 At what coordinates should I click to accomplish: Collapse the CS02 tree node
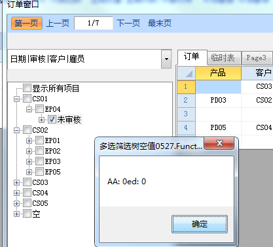point(16,130)
